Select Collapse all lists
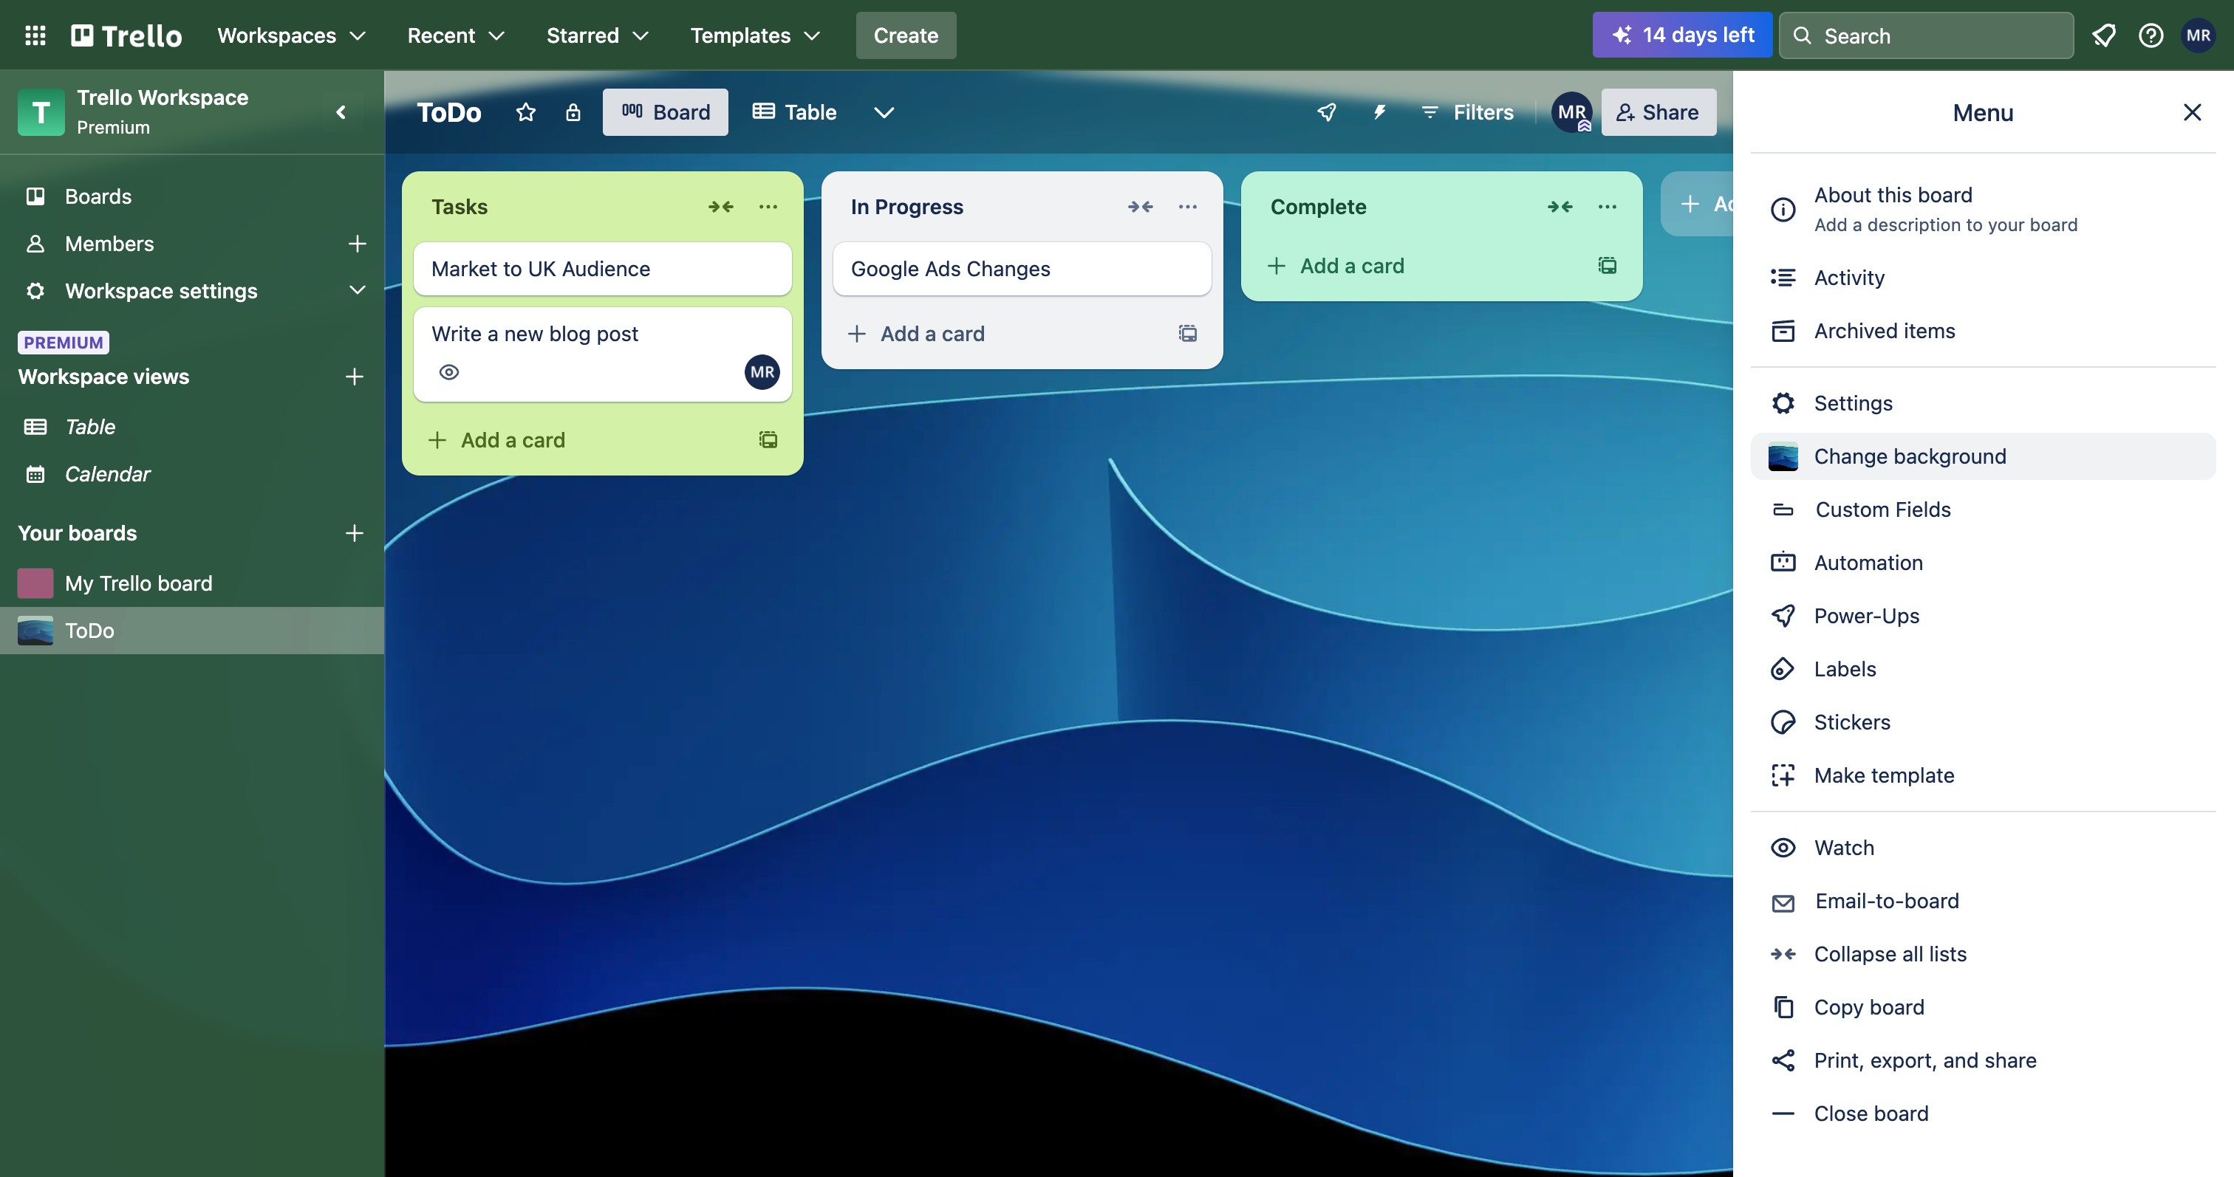Viewport: 2234px width, 1177px height. click(x=1983, y=953)
